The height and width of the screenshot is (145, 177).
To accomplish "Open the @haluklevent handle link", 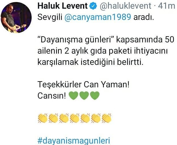I will tap(125, 6).
